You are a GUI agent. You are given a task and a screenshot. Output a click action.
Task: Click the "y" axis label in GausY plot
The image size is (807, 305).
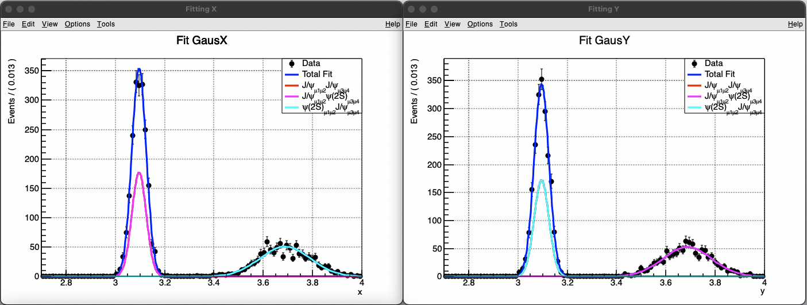(762, 292)
